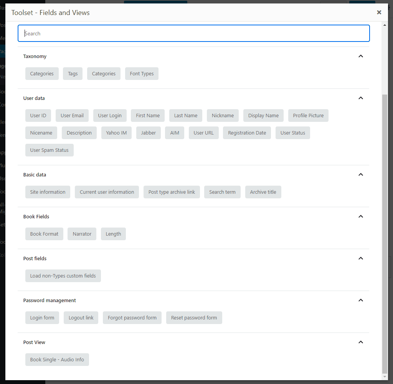Insert the Font Types taxonomy field
The width and height of the screenshot is (393, 384).
(141, 73)
